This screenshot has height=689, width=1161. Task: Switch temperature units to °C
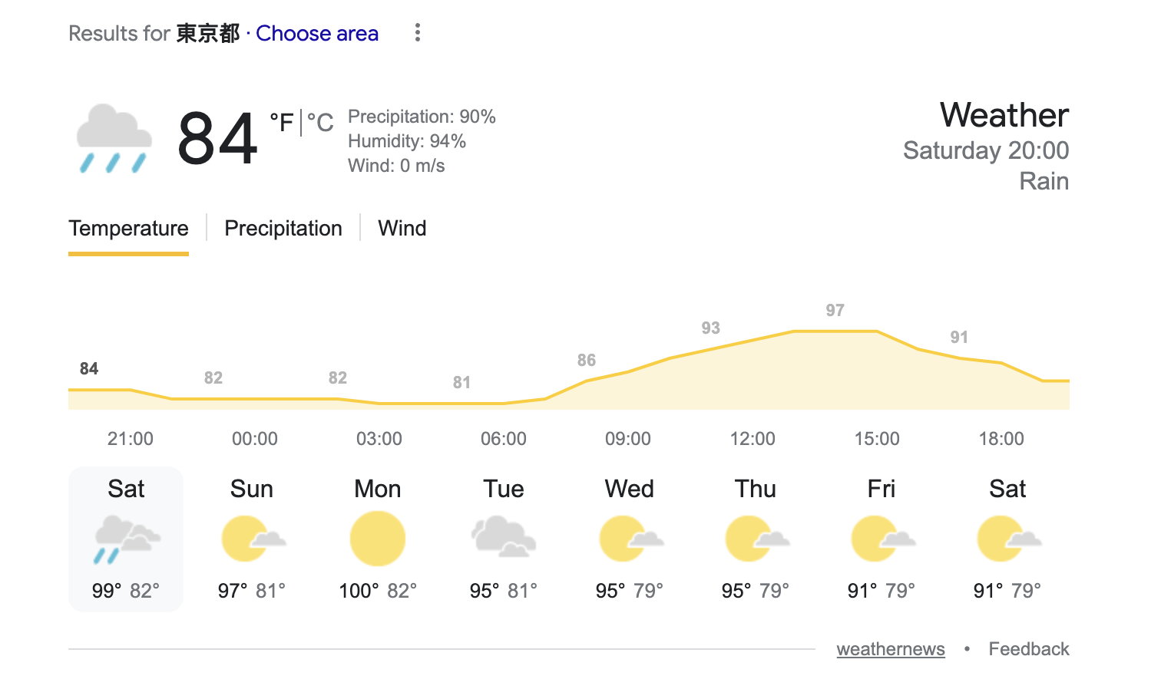point(320,123)
